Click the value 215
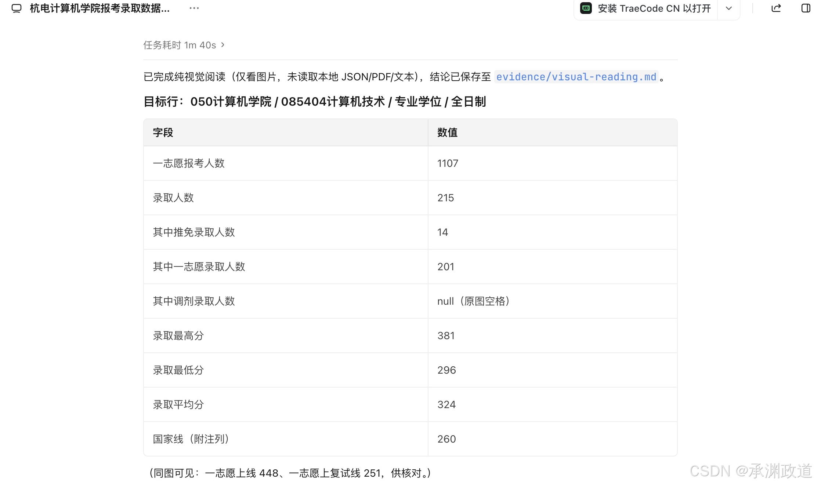This screenshot has width=814, height=484. tap(445, 198)
